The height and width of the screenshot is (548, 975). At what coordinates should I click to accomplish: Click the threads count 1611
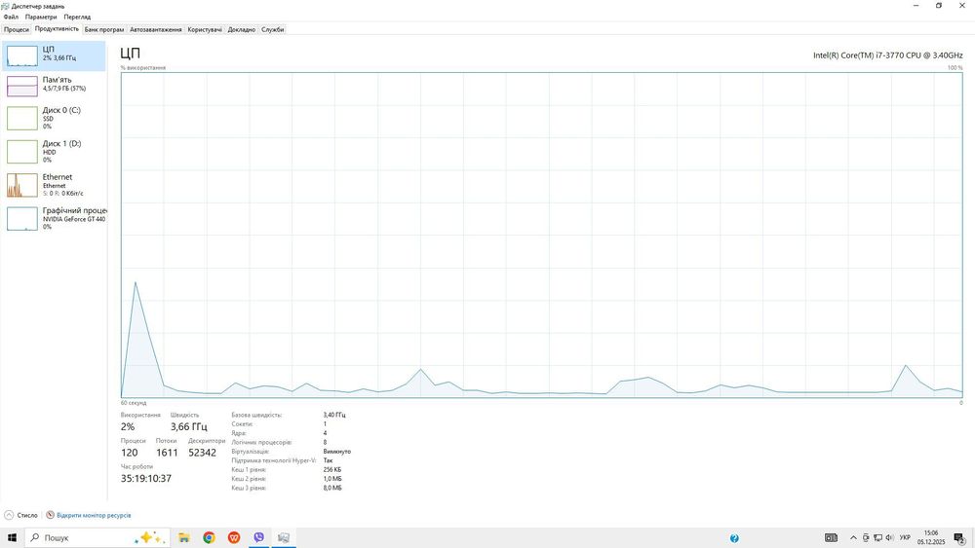(x=167, y=453)
